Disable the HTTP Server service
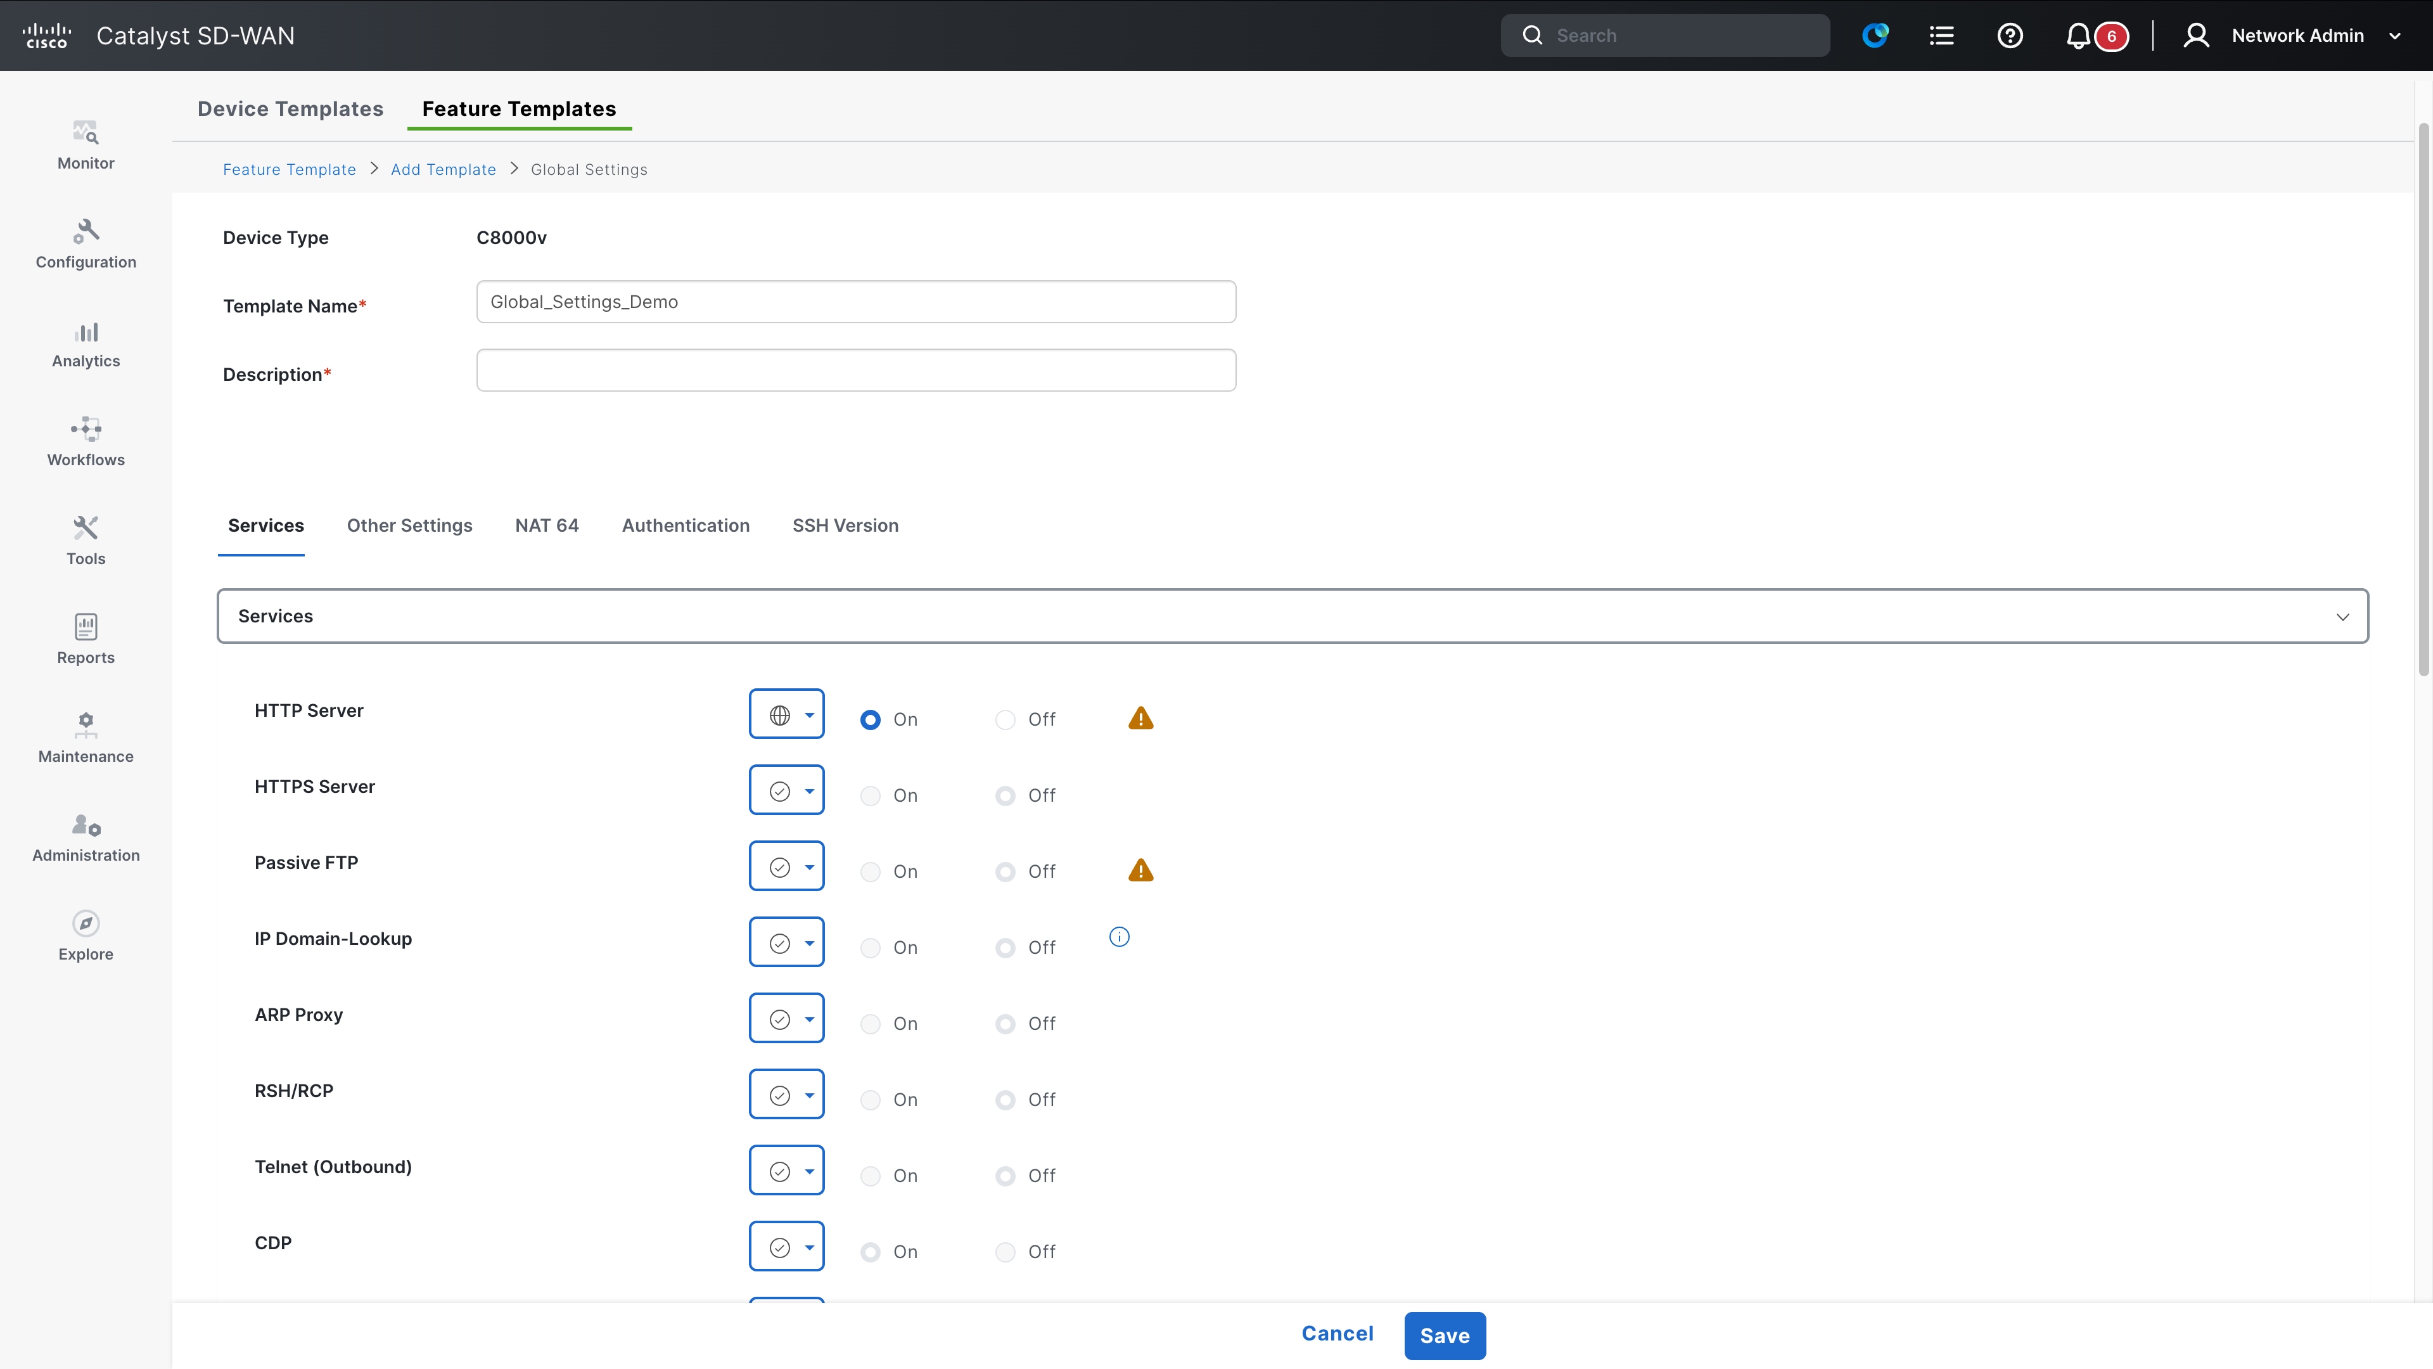The image size is (2433, 1369). click(x=1005, y=719)
